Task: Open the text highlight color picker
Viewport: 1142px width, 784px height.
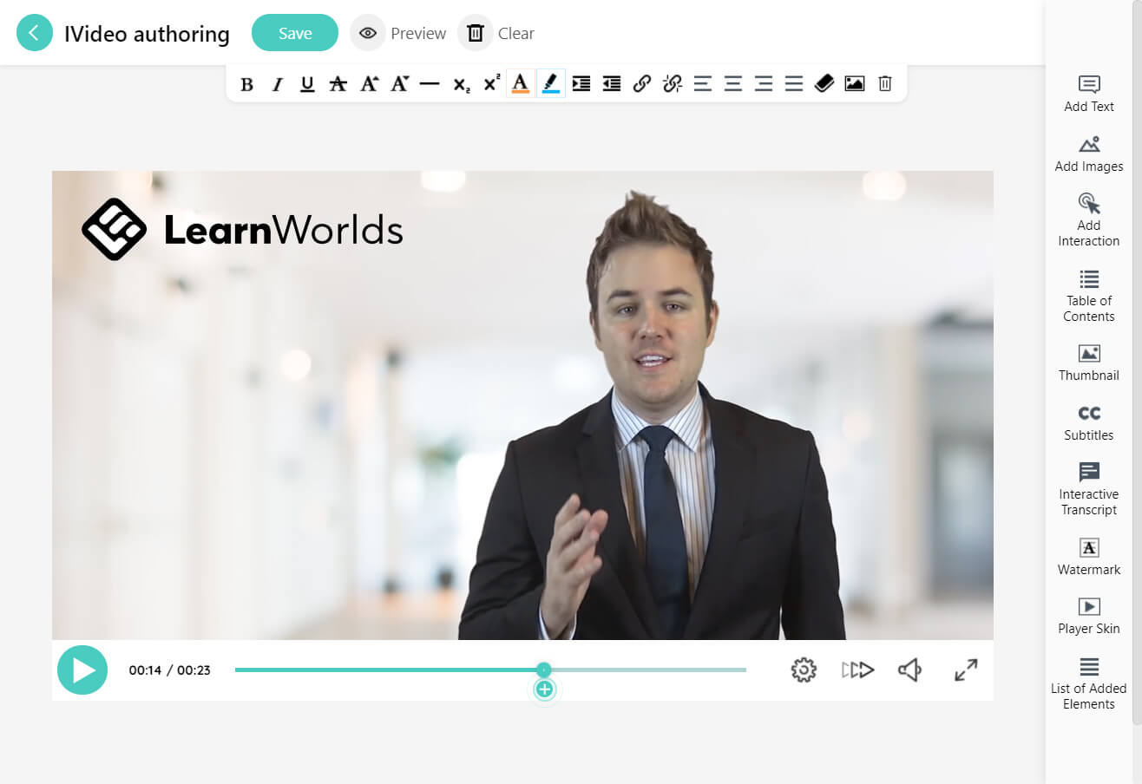Action: pos(549,83)
